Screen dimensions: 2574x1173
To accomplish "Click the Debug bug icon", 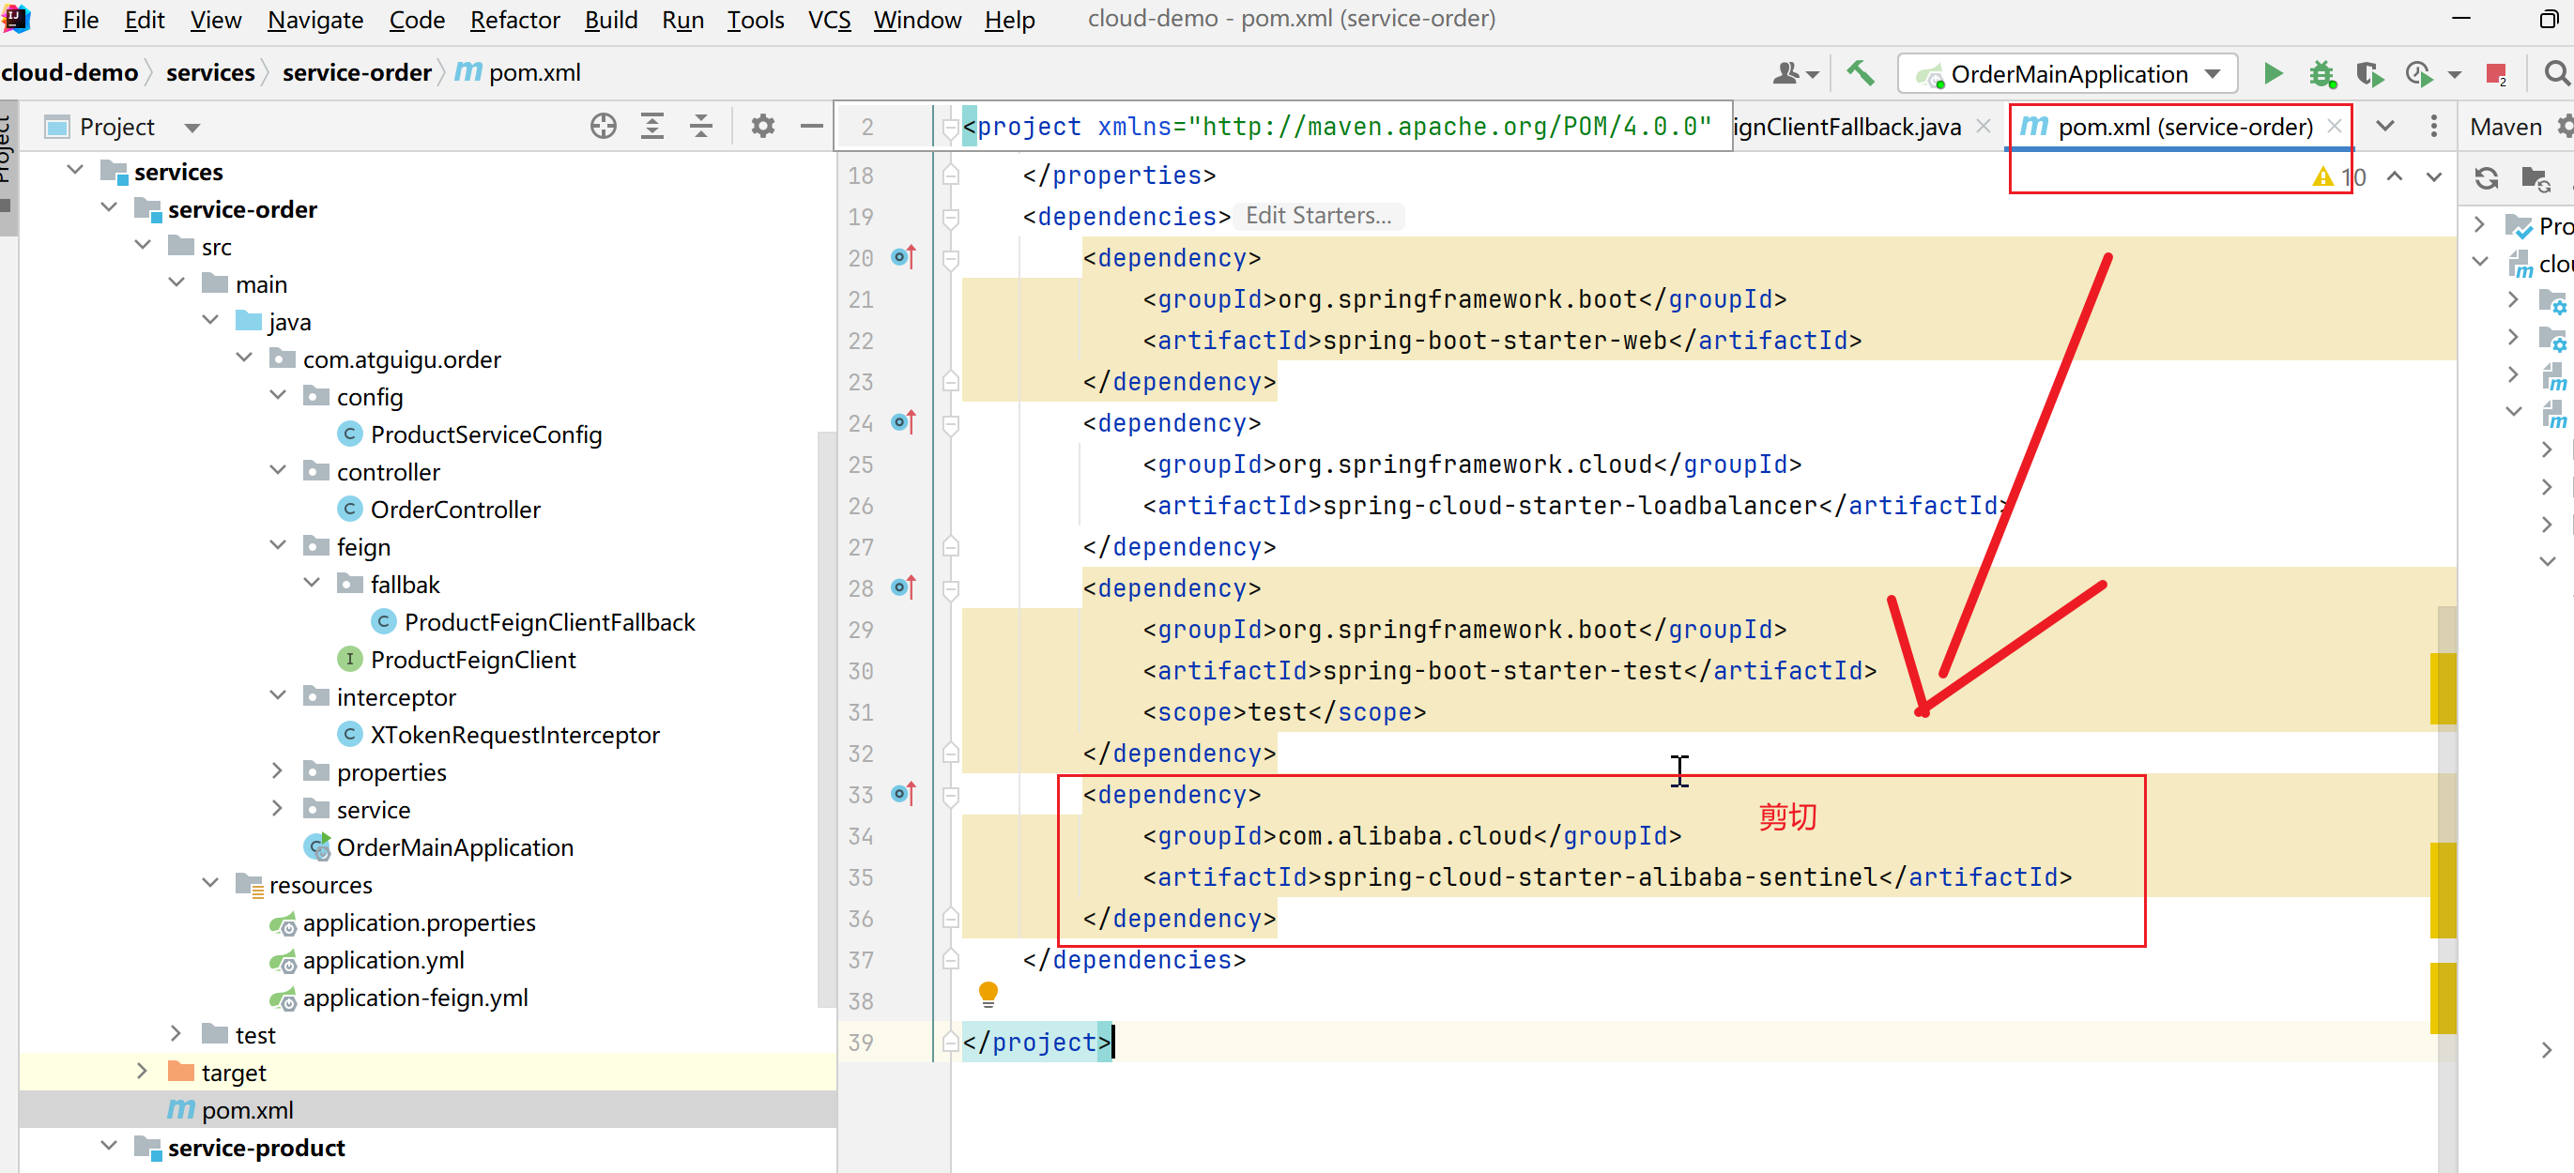I will pyautogui.click(x=2321, y=74).
